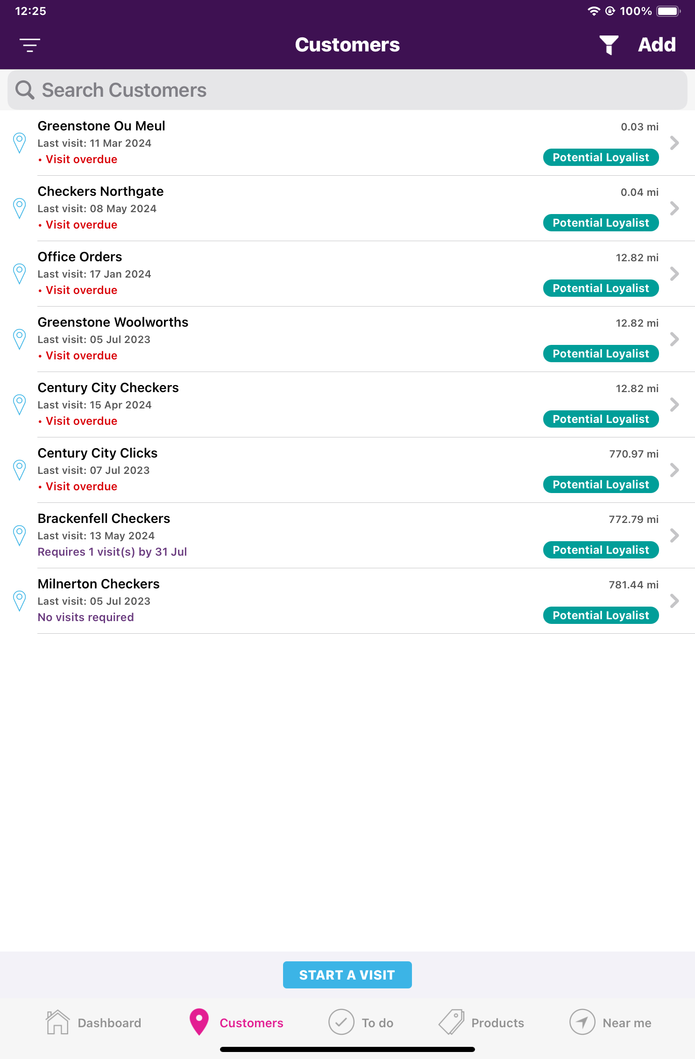The width and height of the screenshot is (695, 1059).
Task: Tap the Dashboard house icon
Action: (x=57, y=1022)
